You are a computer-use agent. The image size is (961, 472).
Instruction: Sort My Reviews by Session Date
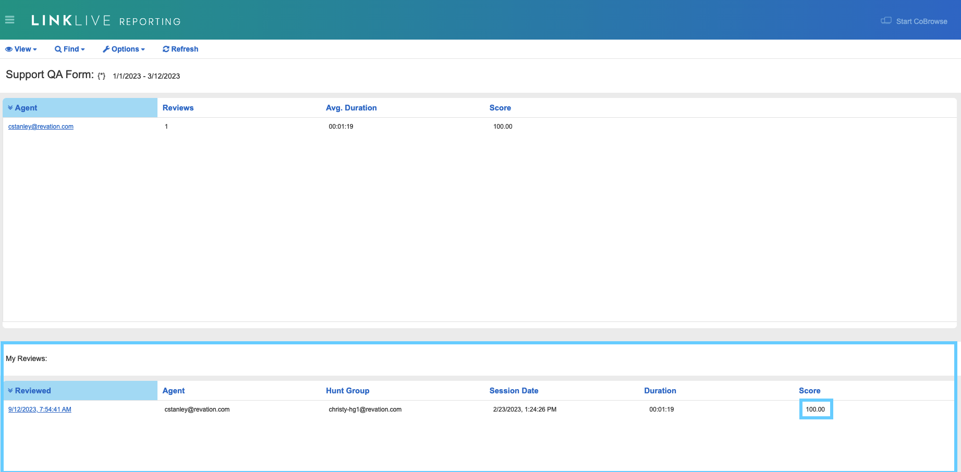(x=514, y=391)
